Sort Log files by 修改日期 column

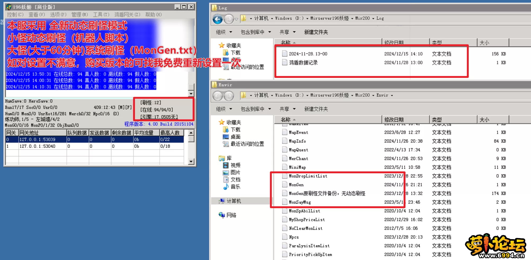[x=405, y=42]
